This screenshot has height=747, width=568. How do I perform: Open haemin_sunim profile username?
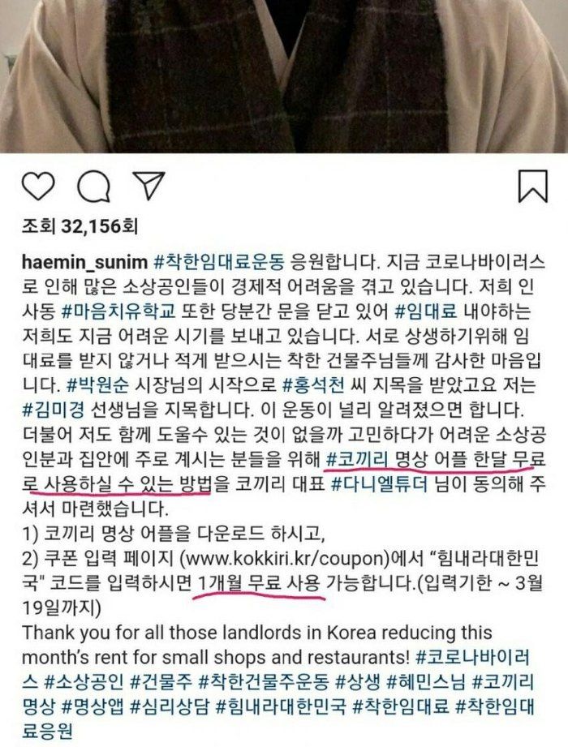85,261
